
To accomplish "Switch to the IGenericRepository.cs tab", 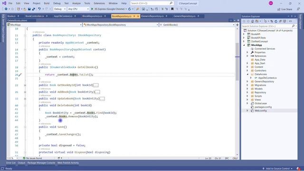I will pyautogui.click(x=152, y=16).
